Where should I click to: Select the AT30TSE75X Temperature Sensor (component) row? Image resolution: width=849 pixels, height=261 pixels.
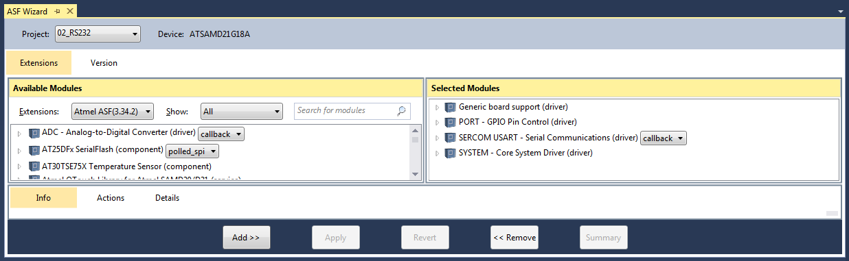(x=126, y=166)
